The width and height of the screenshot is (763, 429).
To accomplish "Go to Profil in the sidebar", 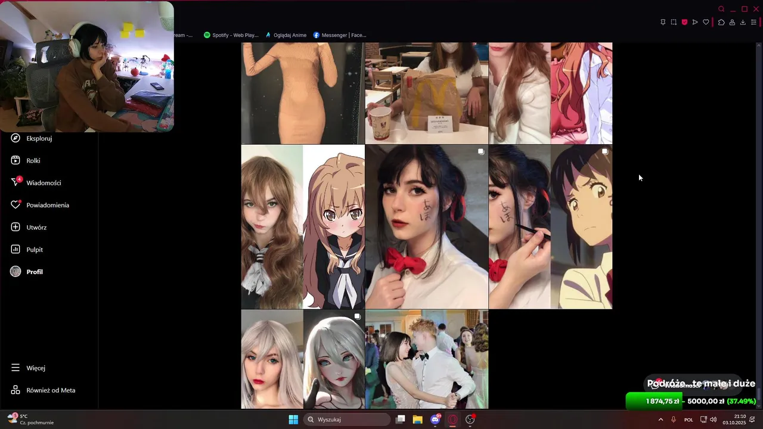I will pos(27,272).
